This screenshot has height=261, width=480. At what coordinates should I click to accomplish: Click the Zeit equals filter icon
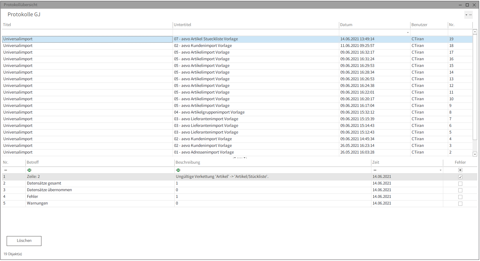375,170
